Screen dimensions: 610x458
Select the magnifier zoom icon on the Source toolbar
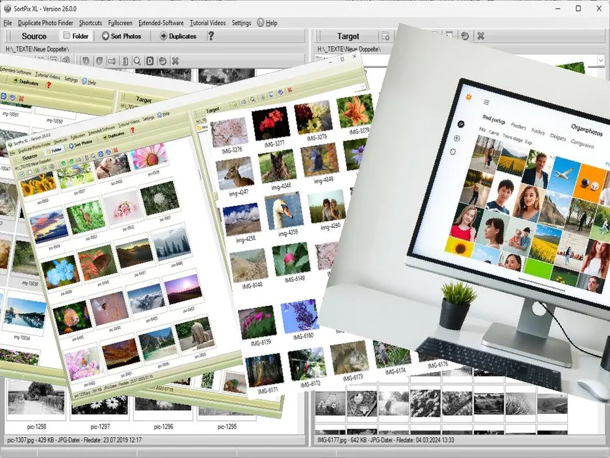click(136, 61)
